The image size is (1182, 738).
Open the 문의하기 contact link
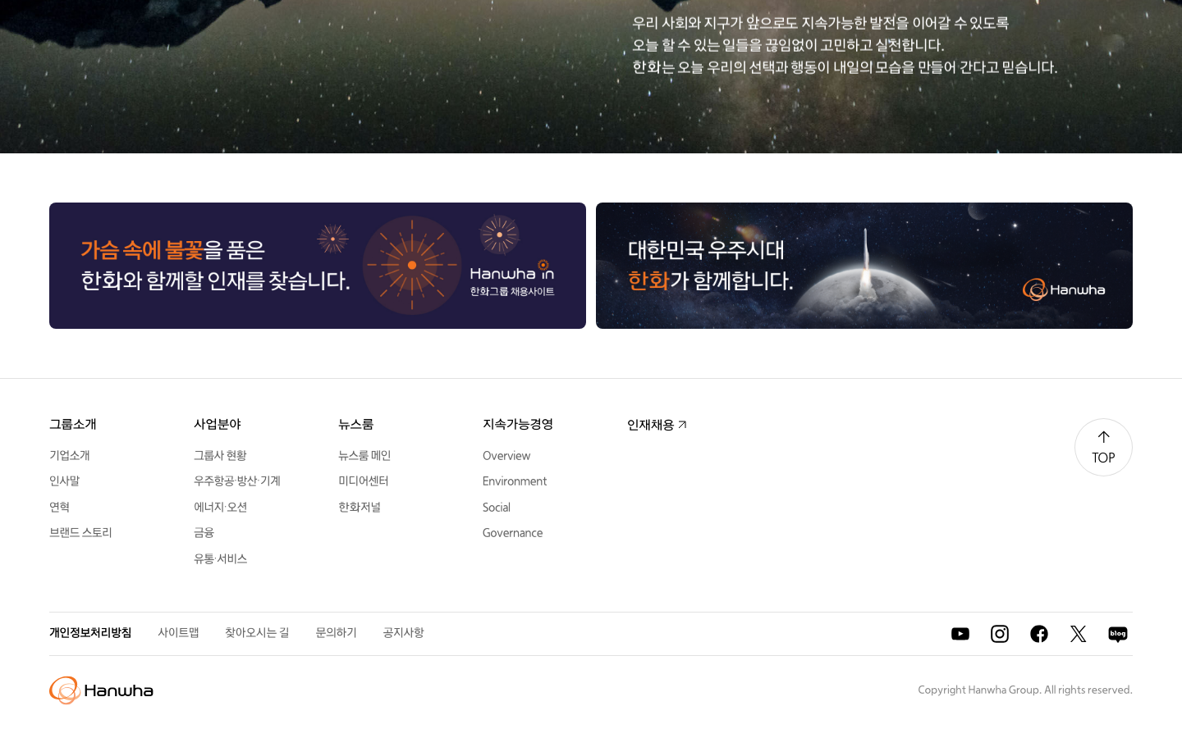tap(336, 632)
